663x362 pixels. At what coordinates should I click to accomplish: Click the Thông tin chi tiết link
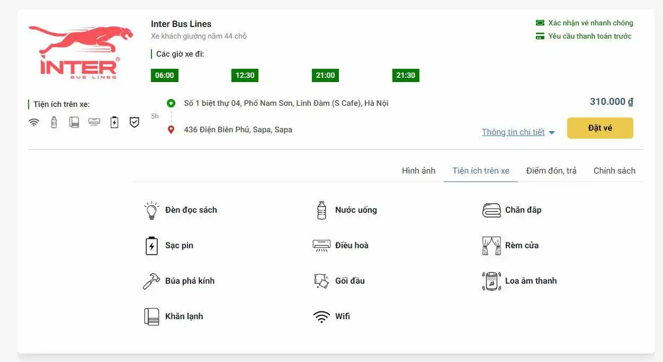[513, 132]
